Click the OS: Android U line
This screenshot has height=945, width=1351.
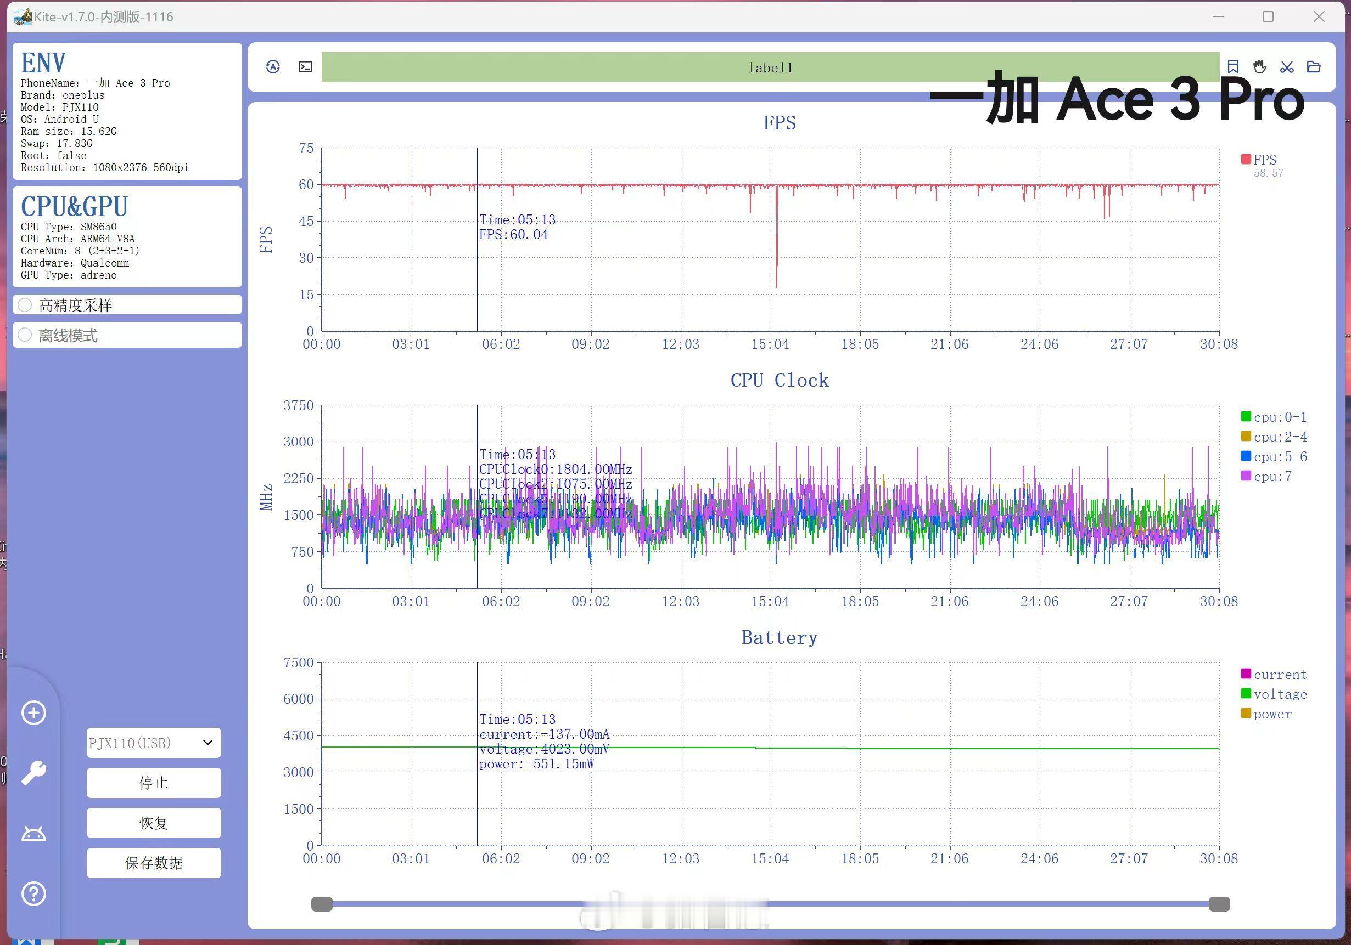(x=59, y=120)
